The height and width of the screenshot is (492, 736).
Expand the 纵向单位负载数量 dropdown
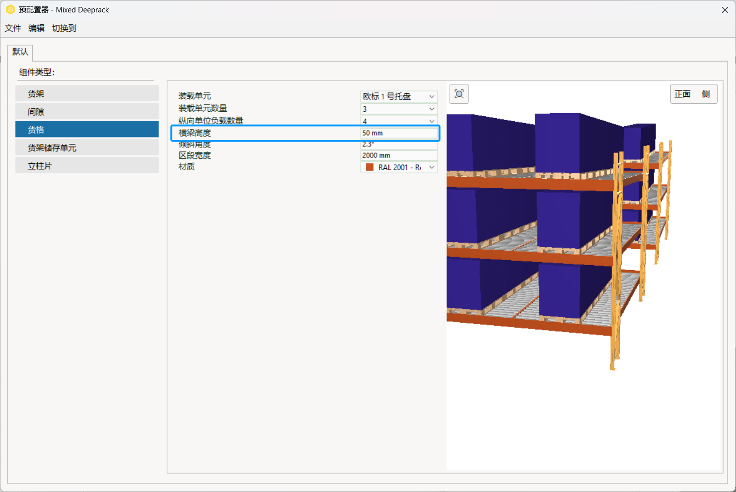click(399, 121)
